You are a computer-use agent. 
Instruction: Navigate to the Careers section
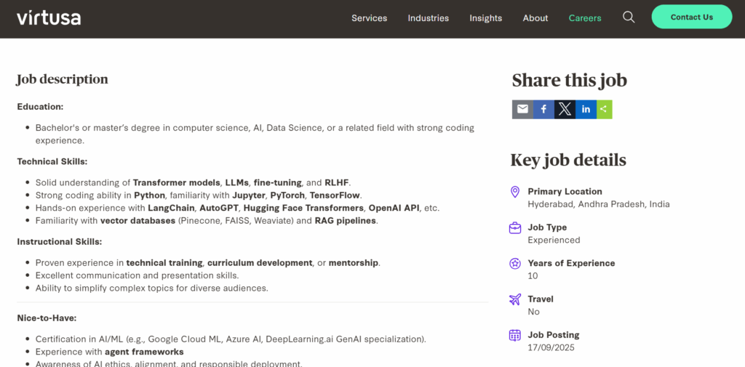pos(585,18)
